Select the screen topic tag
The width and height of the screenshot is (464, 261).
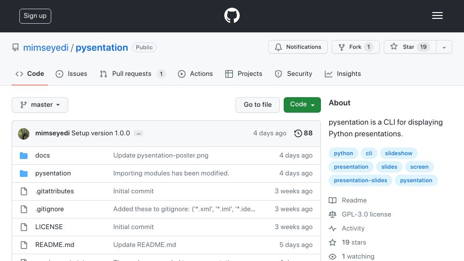pyautogui.click(x=419, y=167)
